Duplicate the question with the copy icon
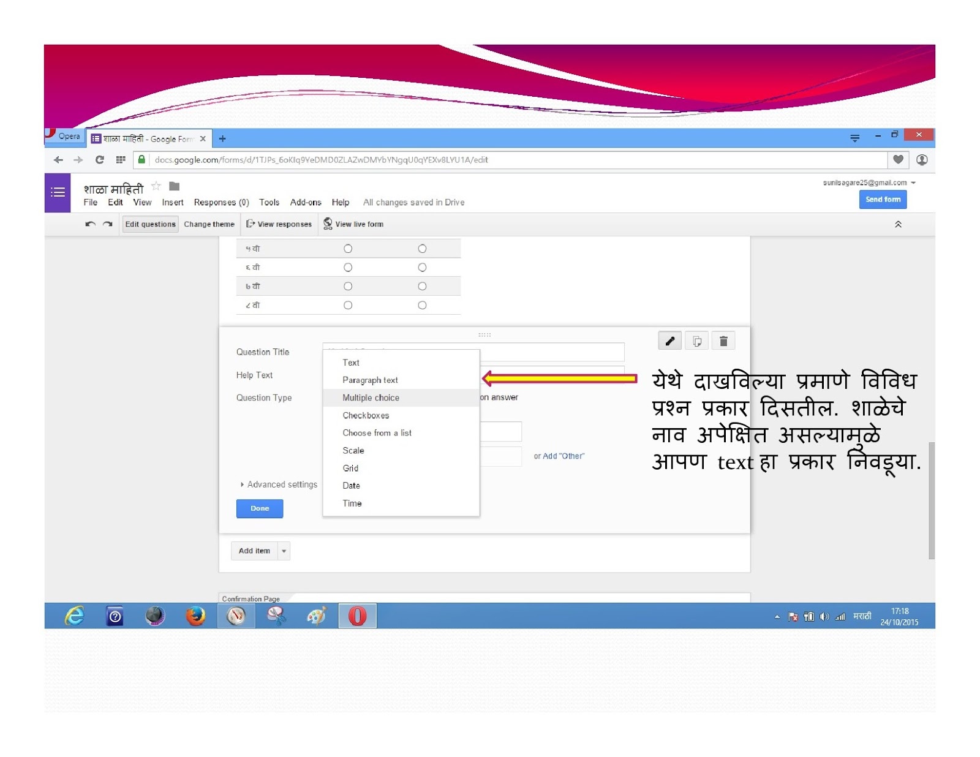 [x=697, y=341]
